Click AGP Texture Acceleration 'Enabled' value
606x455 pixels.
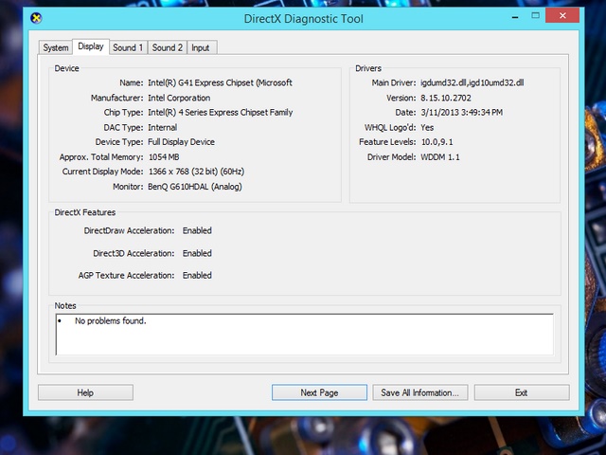click(x=197, y=276)
